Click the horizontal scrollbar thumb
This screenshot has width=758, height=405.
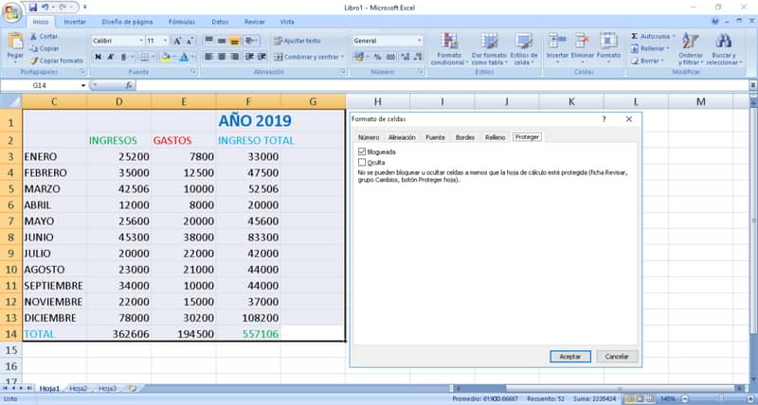[x=620, y=388]
